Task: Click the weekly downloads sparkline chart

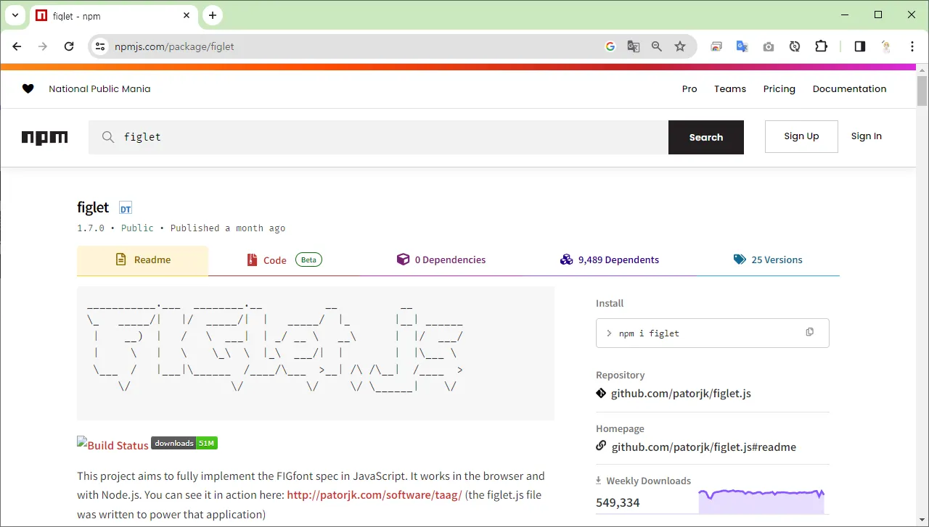Action: 761,502
